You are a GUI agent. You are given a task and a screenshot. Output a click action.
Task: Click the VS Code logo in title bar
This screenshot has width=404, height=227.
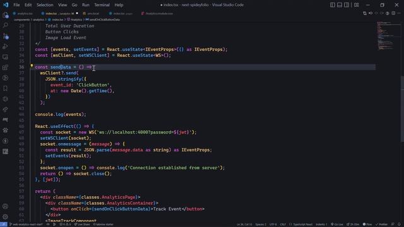point(6,4)
